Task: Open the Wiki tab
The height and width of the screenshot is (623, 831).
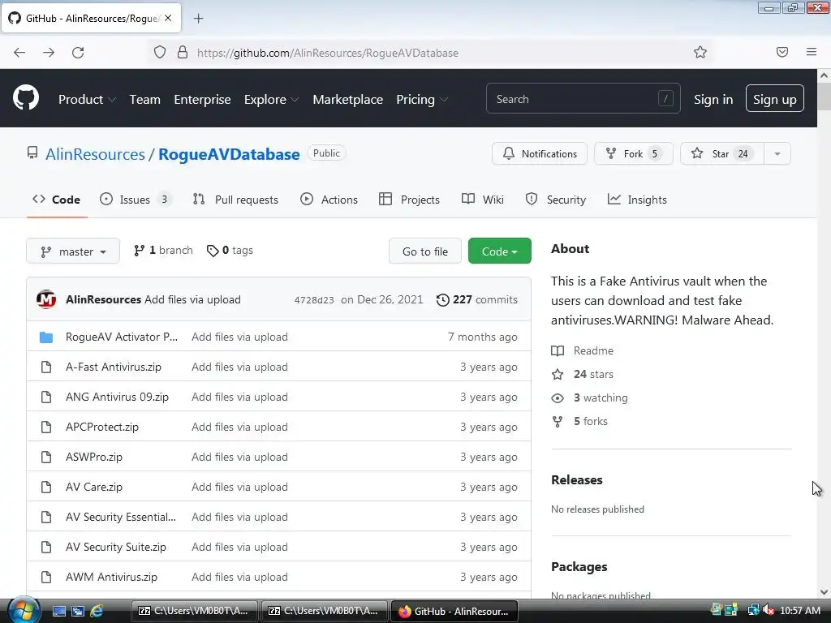Action: [482, 200]
